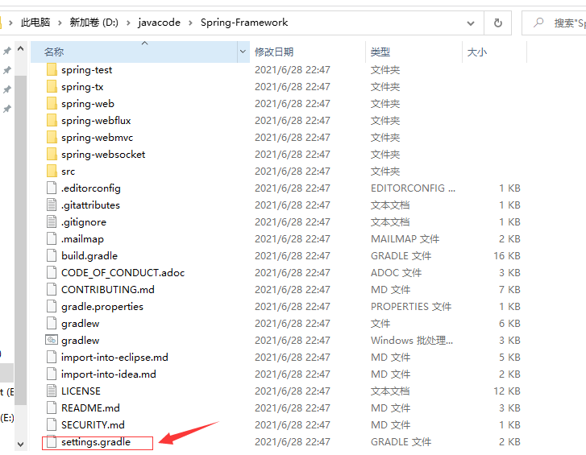Expand the chevron after 此电脑
This screenshot has height=455, width=586.
tap(60, 23)
